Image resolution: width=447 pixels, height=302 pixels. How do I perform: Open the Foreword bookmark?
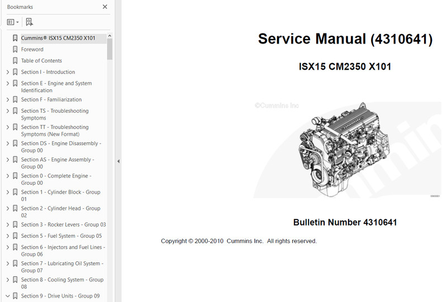pos(32,49)
